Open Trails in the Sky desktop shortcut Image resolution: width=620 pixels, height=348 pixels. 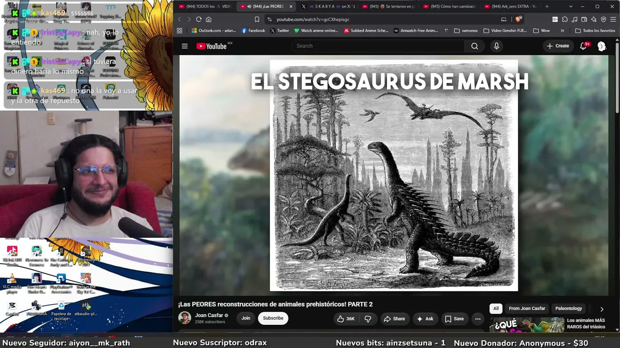[x=86, y=284]
